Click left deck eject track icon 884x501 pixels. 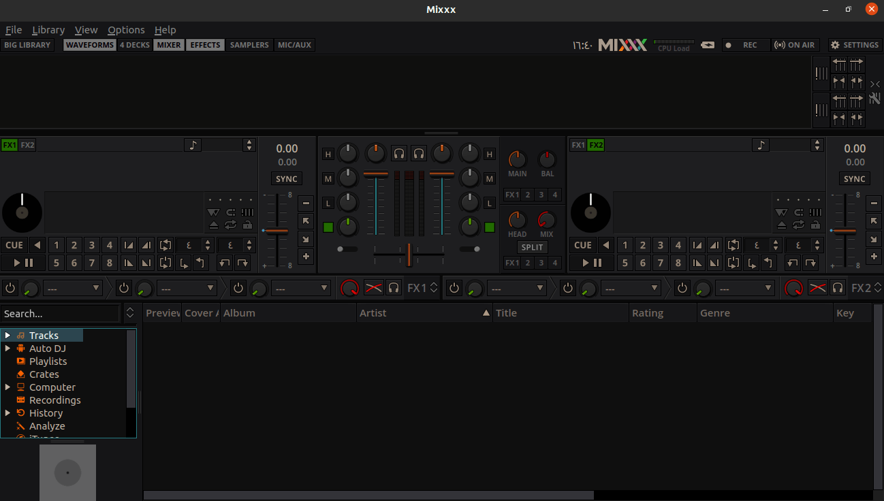[x=214, y=225]
